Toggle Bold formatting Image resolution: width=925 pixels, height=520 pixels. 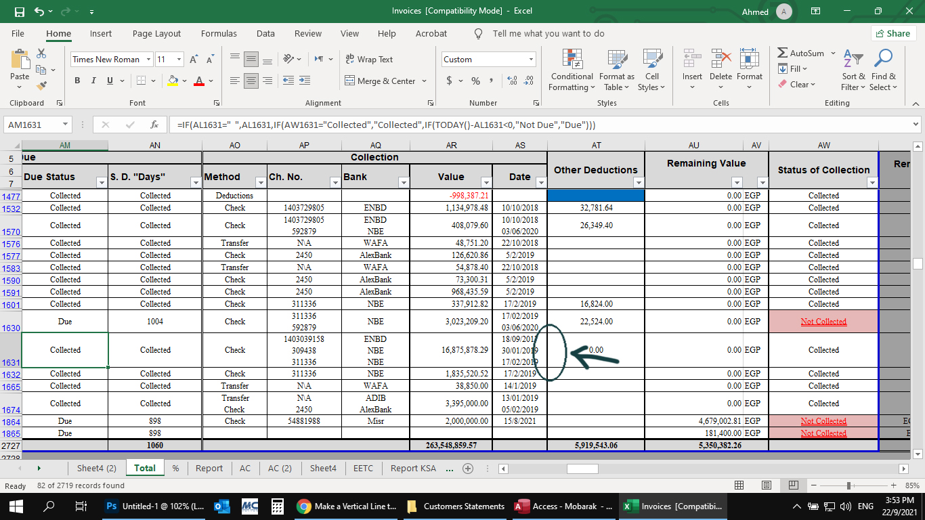tap(77, 81)
